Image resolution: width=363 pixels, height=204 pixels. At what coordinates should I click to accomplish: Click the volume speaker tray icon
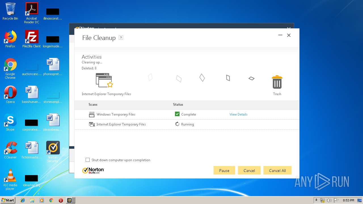pyautogui.click(x=329, y=200)
